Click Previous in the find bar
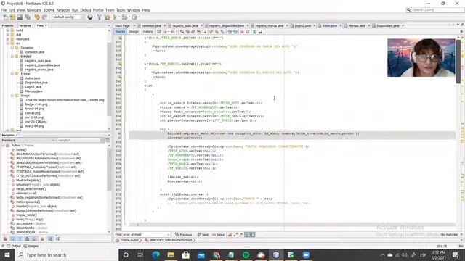Viewport: 465px width, 261px height. click(183, 235)
